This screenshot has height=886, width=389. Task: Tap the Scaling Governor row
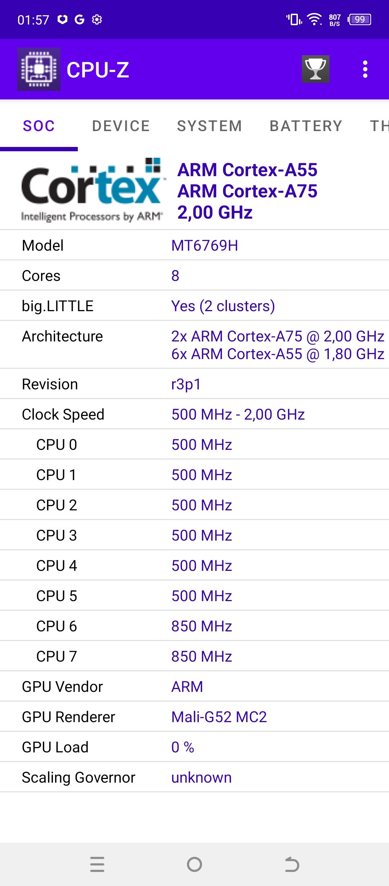[x=194, y=778]
